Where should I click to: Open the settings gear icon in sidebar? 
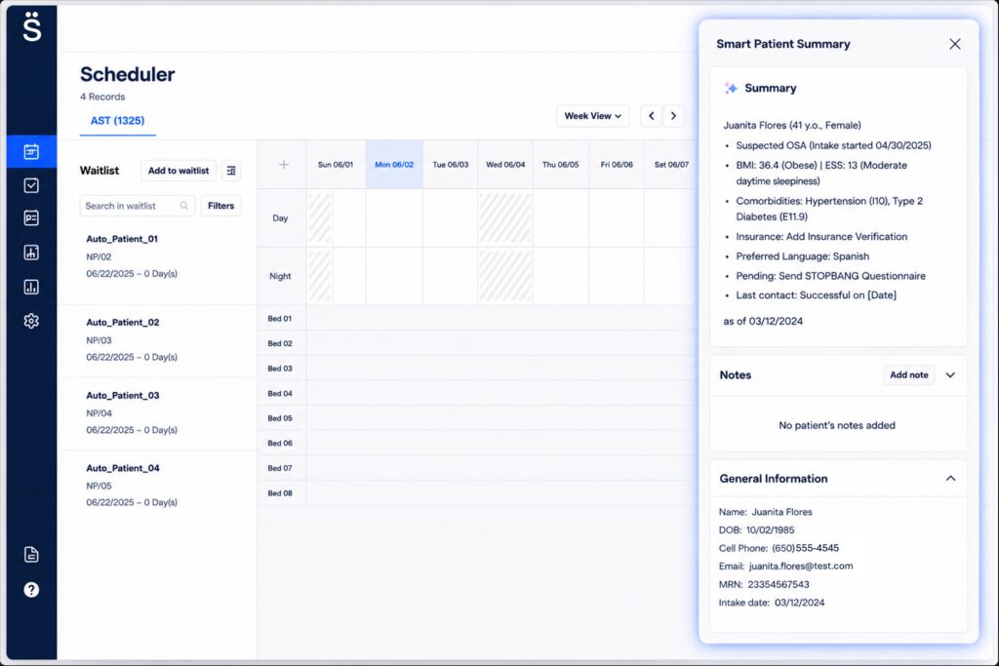point(31,321)
